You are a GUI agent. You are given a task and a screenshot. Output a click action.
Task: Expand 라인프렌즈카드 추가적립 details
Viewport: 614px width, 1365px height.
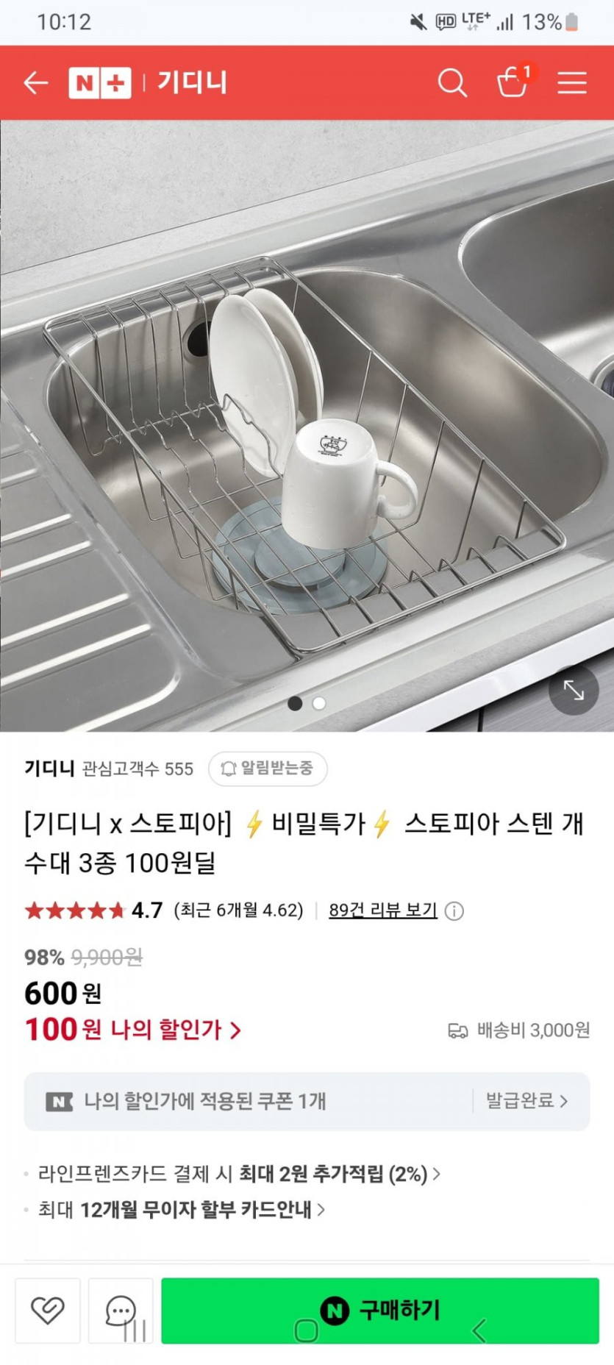click(x=240, y=1174)
